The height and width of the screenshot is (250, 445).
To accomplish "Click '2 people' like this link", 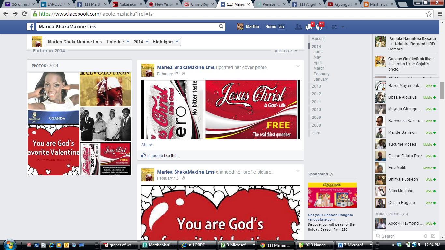I will tap(155, 156).
